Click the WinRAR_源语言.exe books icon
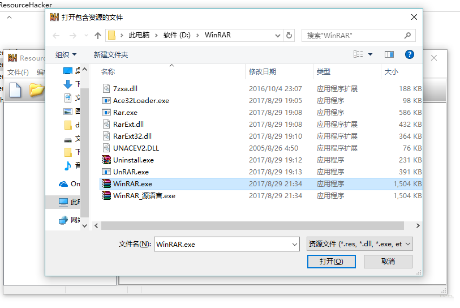Viewport: 460px width, 308px height. [106, 195]
